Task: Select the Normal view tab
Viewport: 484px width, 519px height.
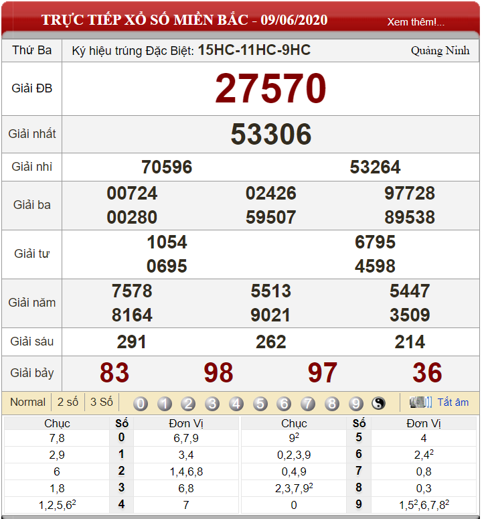Action: pos(27,402)
